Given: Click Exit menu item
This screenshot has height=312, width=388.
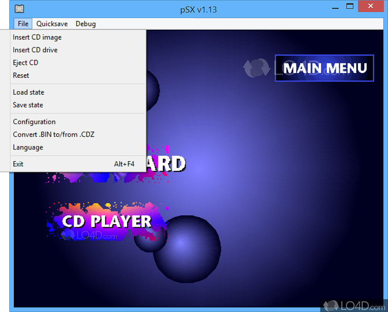Looking at the screenshot, I should pos(18,164).
